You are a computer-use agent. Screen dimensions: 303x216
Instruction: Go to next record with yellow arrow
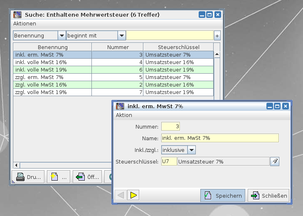click(x=133, y=195)
